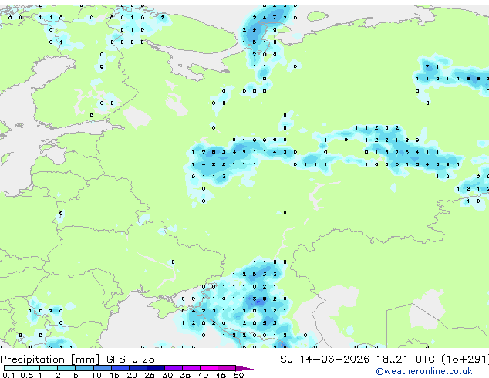This screenshot has width=489, height=378.
Task: Click the '10' legend scale label
Action: tap(96, 375)
